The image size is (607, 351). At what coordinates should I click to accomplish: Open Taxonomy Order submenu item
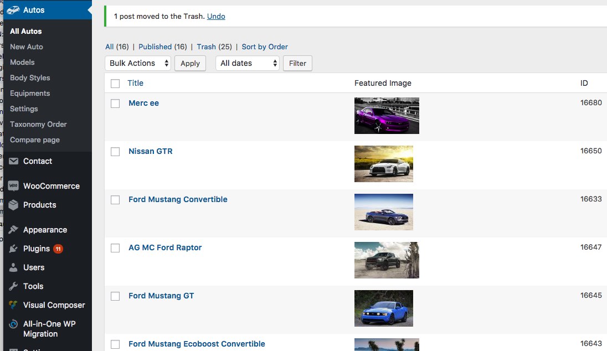[x=38, y=124]
